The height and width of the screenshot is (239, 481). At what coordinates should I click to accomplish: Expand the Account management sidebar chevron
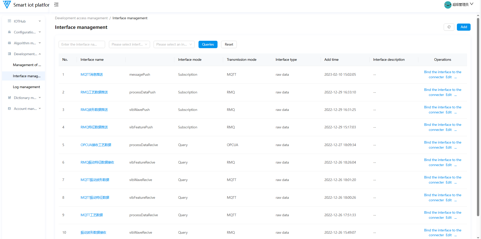(40, 108)
